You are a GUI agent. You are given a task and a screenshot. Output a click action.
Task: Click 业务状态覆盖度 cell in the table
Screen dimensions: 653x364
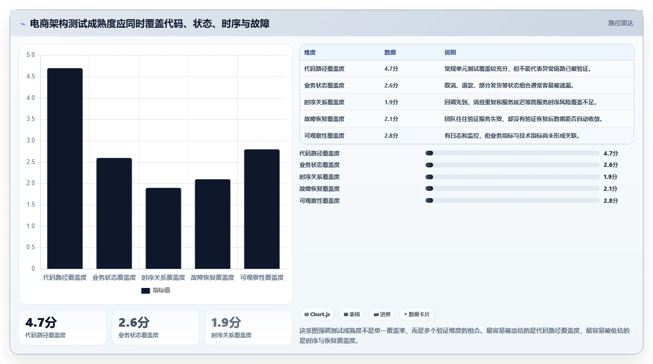coord(324,86)
